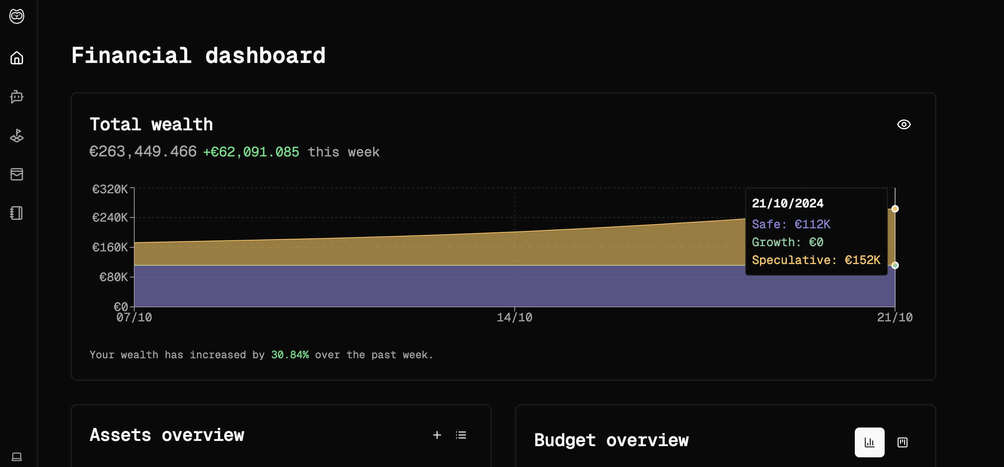Click the Total wealth heading
The width and height of the screenshot is (1004, 467).
[x=151, y=124]
